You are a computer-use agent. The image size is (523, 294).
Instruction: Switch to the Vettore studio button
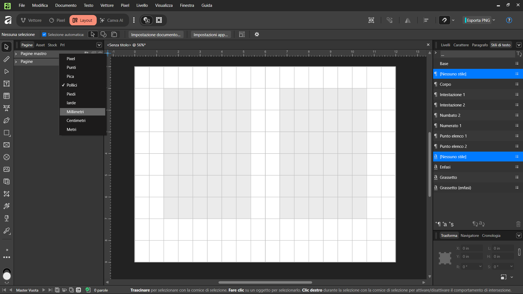pos(31,20)
